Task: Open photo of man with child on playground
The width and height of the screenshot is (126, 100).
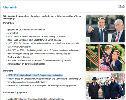Action: [x=105, y=58]
